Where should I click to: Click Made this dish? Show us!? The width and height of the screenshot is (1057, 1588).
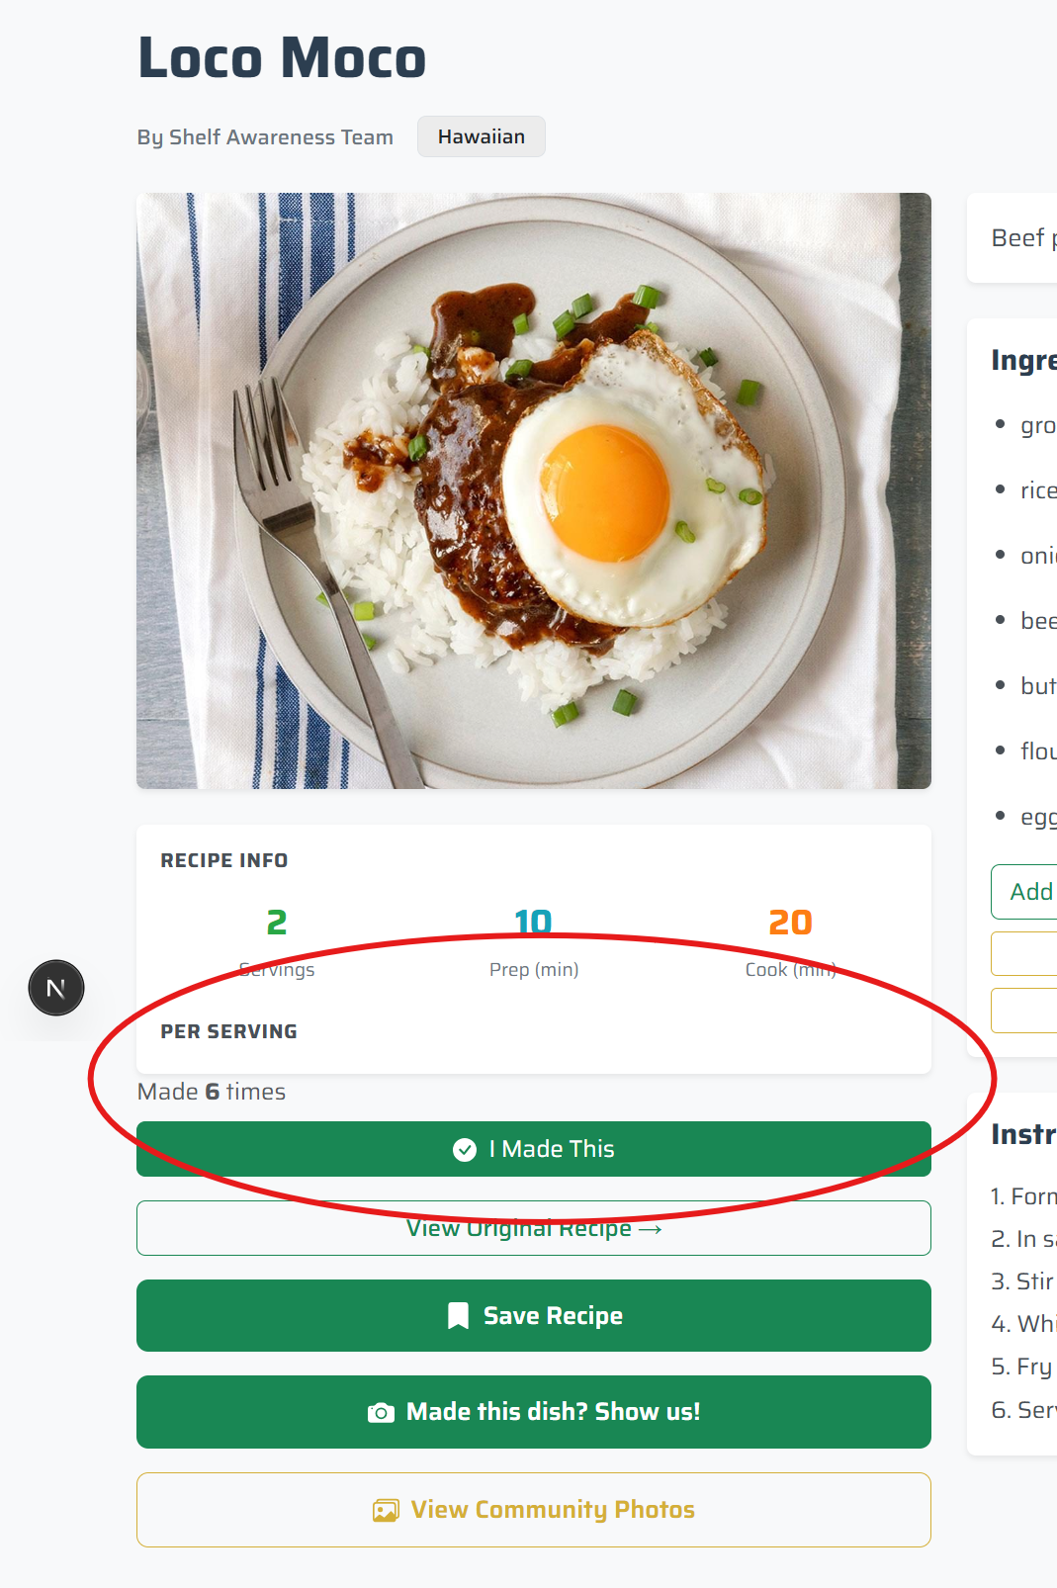pos(534,1412)
